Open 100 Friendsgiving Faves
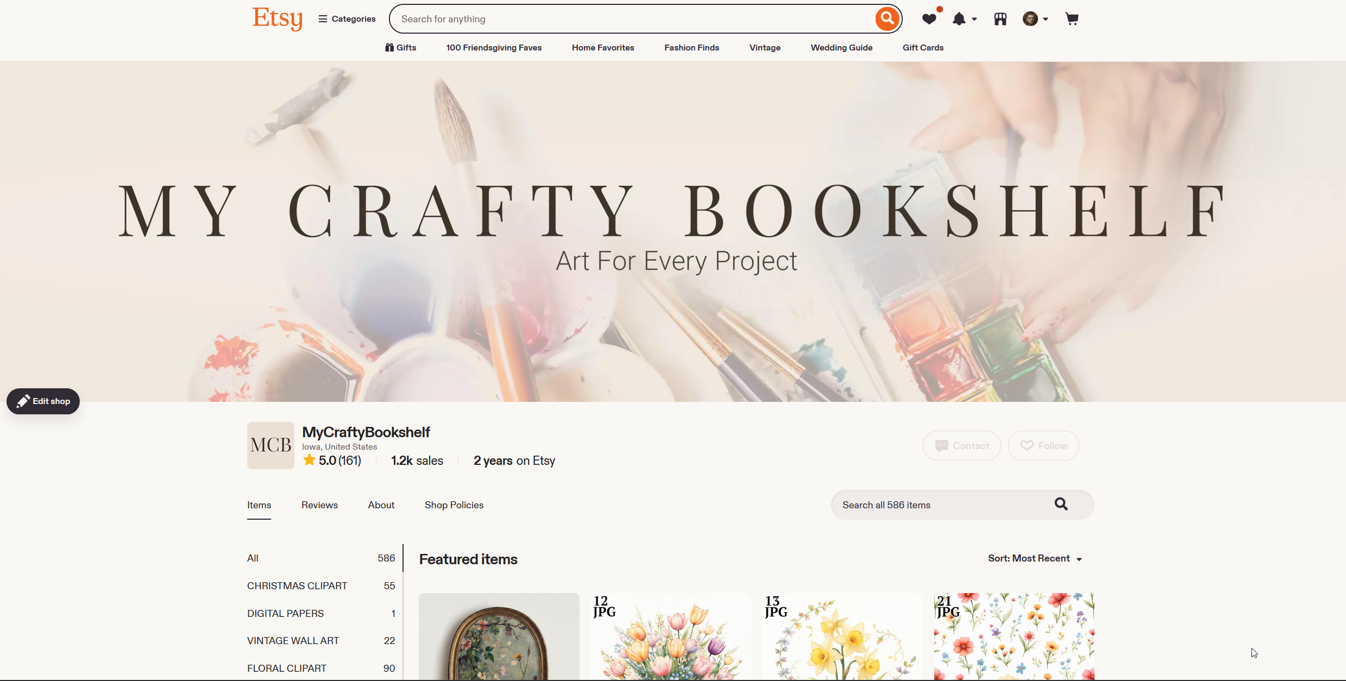This screenshot has height=681, width=1346. pyautogui.click(x=494, y=48)
